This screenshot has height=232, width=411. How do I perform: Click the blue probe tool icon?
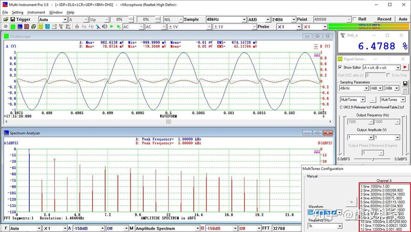[x=98, y=26]
